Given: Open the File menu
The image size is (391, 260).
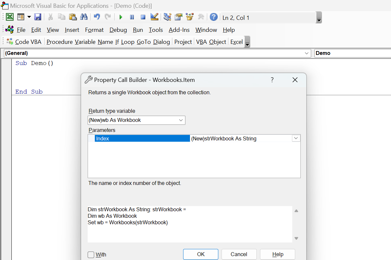Looking at the screenshot, I should coord(21,30).
